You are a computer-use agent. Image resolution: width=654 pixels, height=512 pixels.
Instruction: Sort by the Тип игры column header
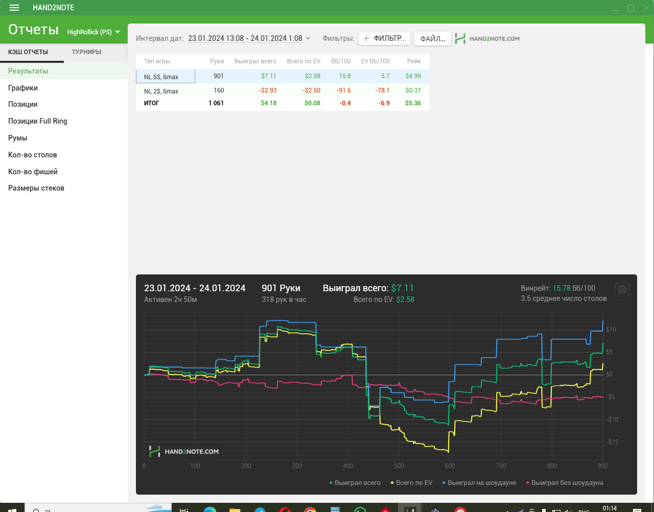click(157, 61)
